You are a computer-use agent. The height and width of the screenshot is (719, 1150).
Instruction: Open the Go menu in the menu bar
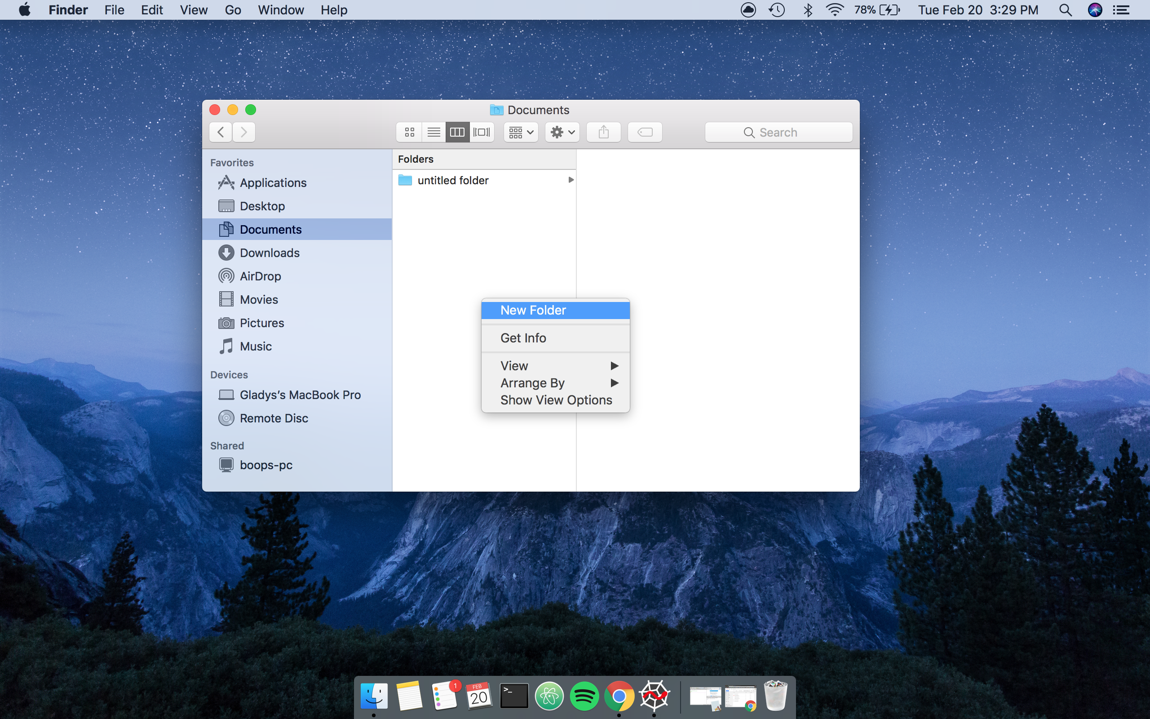[x=233, y=9]
